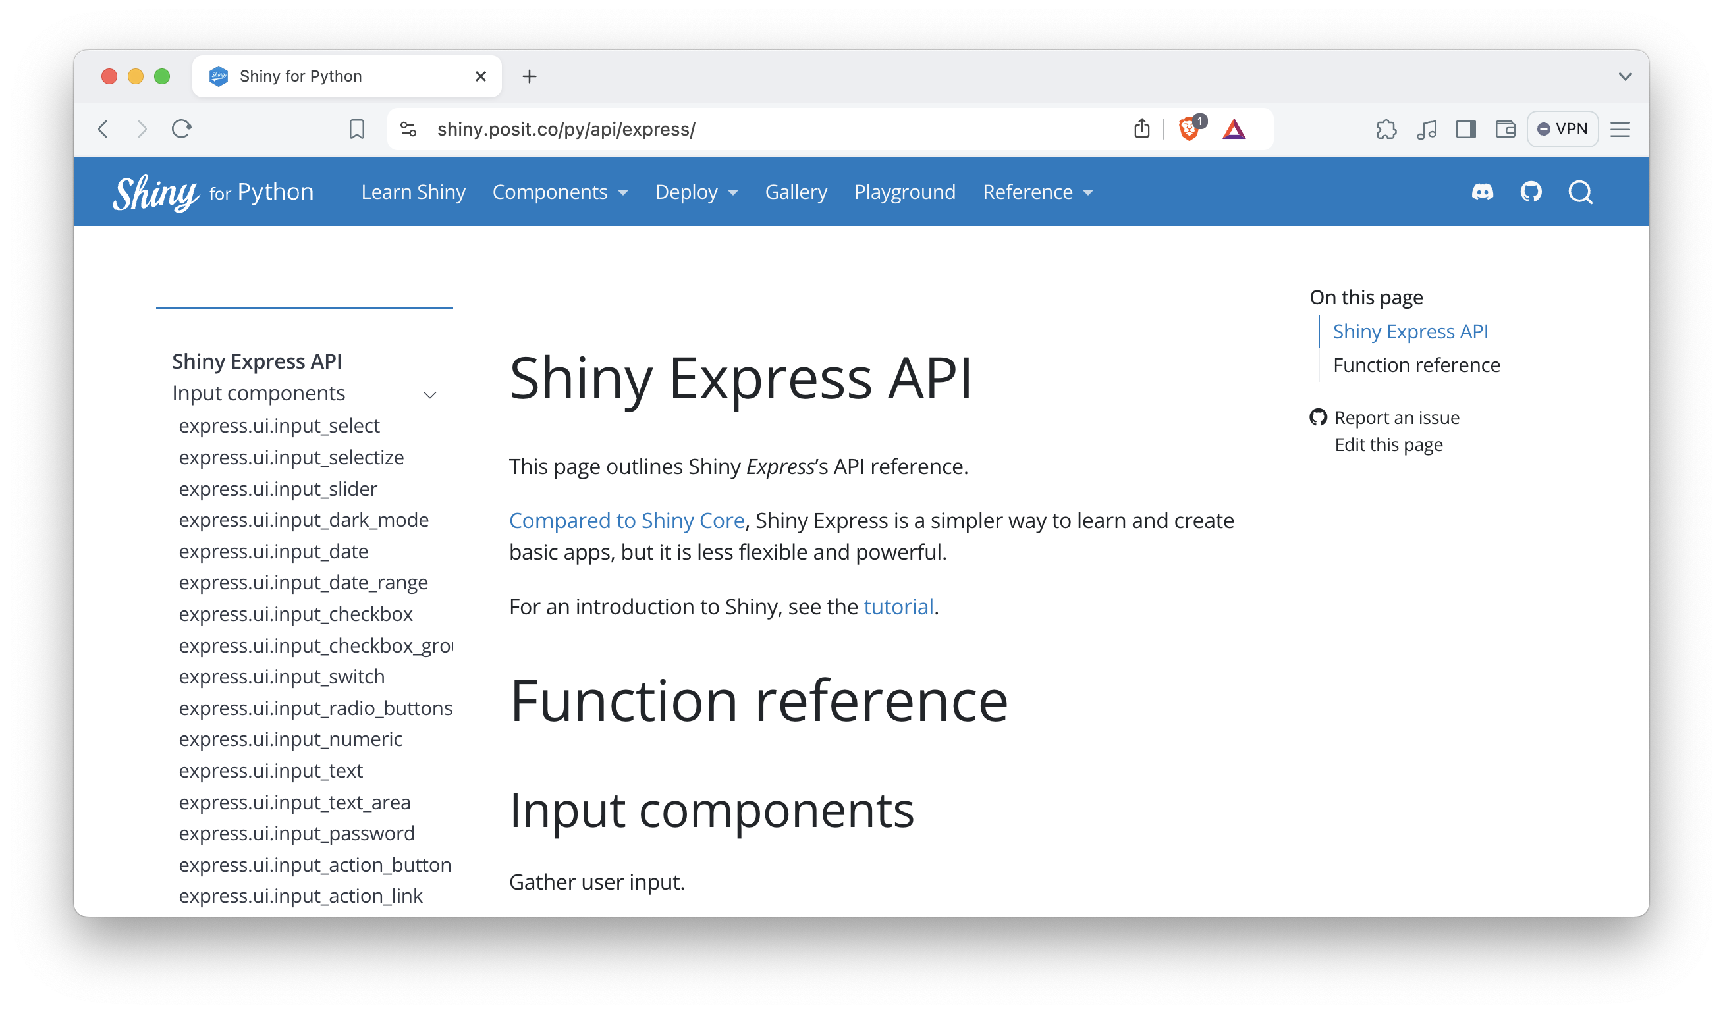Bookmark this page with bookmark icon
Image resolution: width=1723 pixels, height=1014 pixels.
[x=356, y=129]
